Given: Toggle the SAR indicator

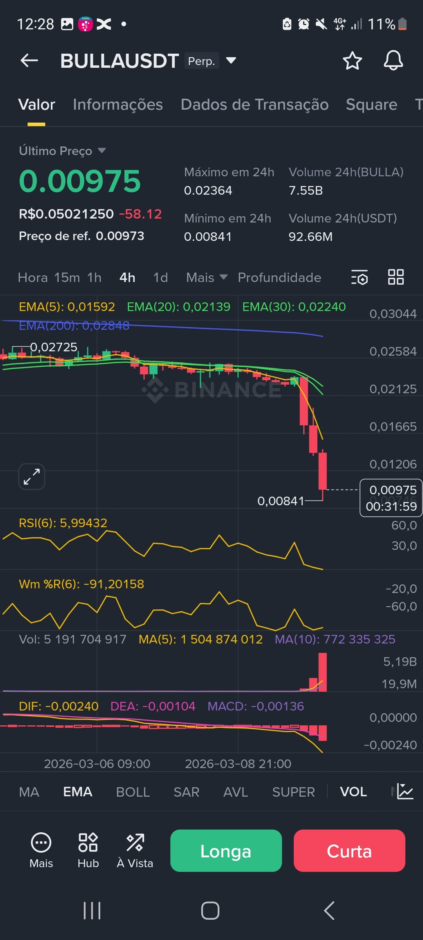Looking at the screenshot, I should pyautogui.click(x=186, y=792).
